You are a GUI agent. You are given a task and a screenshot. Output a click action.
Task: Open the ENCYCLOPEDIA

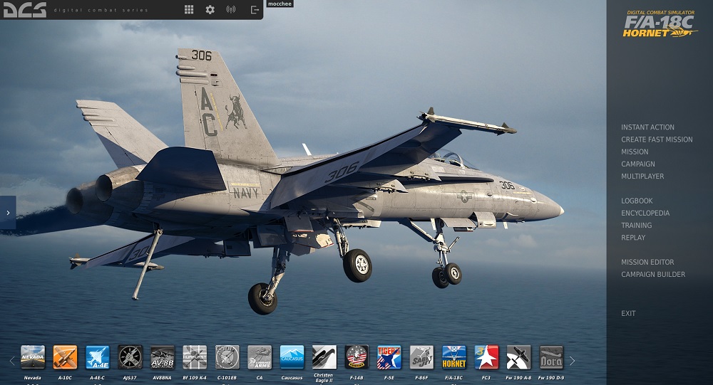tap(645, 213)
